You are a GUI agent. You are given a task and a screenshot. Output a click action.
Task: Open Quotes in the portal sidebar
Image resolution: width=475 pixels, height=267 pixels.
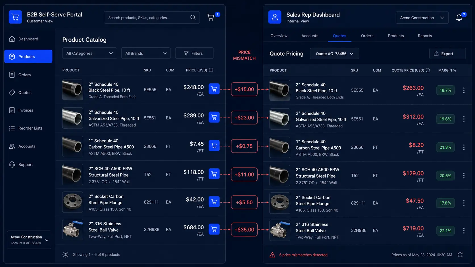pyautogui.click(x=28, y=92)
